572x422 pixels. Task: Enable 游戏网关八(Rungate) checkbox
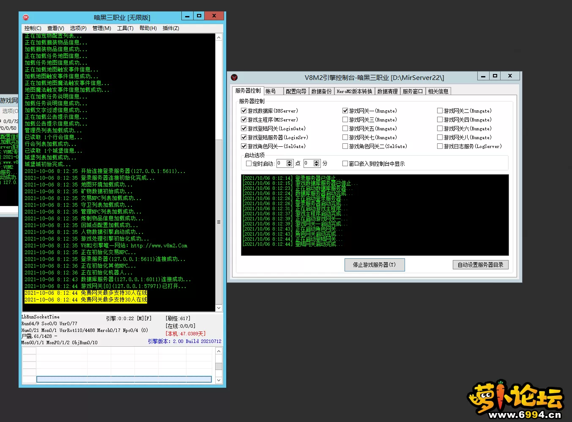tap(440, 137)
